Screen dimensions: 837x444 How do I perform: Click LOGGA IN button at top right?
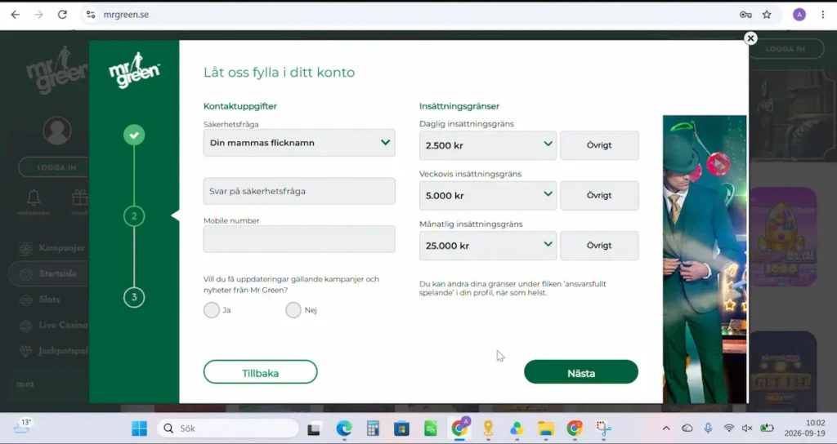785,49
